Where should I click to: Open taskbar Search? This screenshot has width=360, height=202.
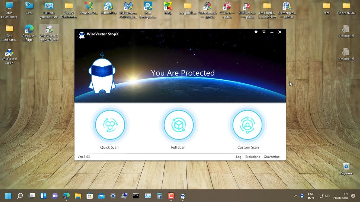20,196
